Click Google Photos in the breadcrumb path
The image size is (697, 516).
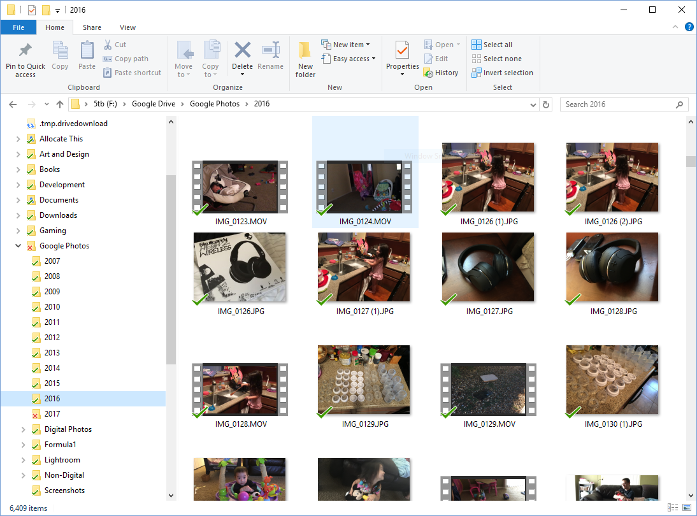click(215, 104)
